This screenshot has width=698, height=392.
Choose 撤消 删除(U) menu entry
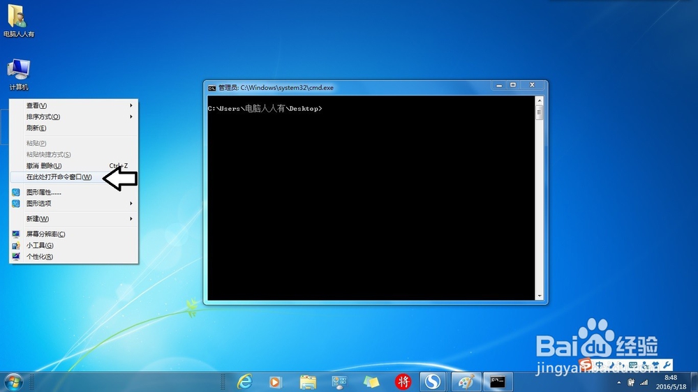[74, 165]
